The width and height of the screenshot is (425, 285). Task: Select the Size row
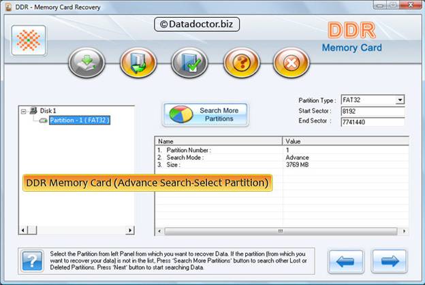coord(282,165)
